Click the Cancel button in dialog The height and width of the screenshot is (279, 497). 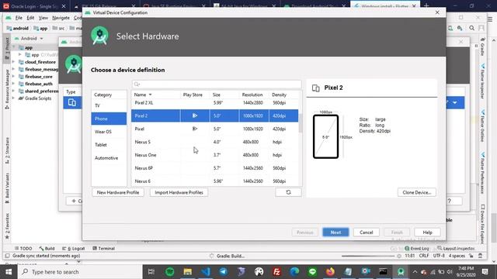click(x=366, y=232)
